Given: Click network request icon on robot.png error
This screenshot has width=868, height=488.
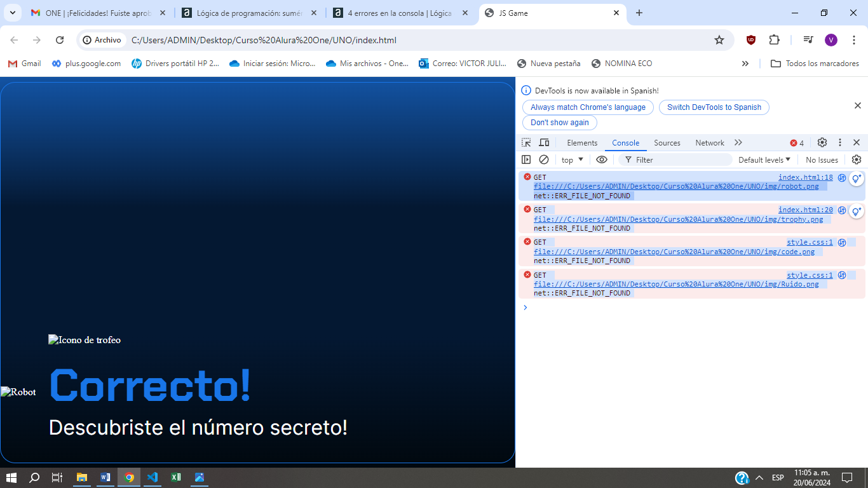Looking at the screenshot, I should click(842, 178).
